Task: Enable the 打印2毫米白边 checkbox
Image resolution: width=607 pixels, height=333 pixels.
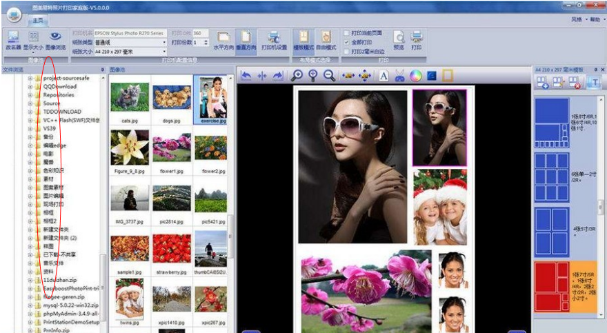Action: tap(347, 51)
